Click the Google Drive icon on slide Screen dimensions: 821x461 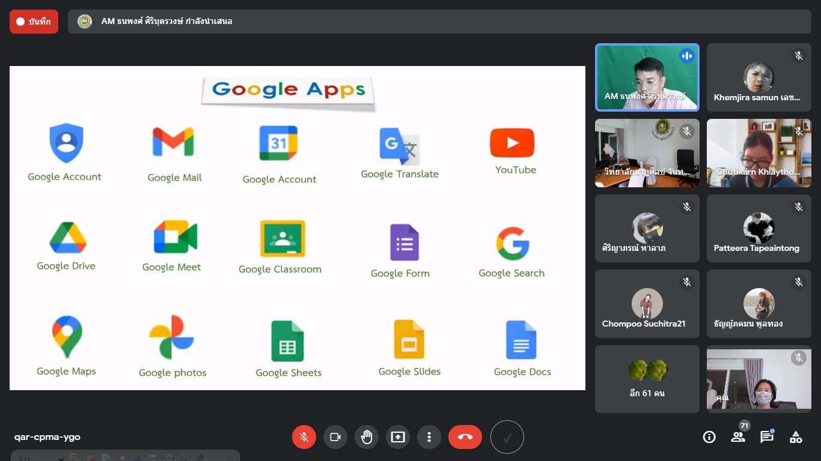(67, 238)
